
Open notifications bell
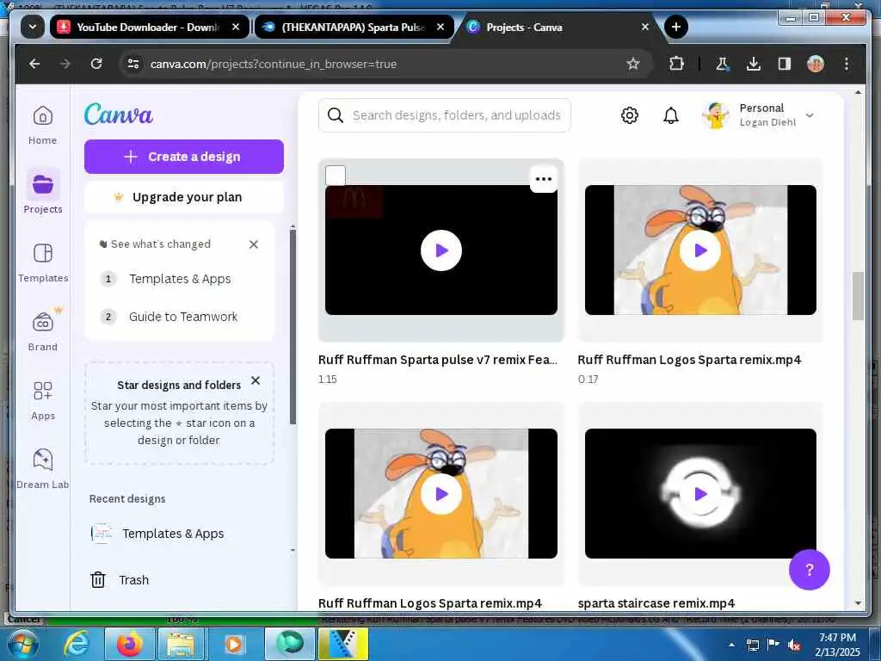(671, 115)
